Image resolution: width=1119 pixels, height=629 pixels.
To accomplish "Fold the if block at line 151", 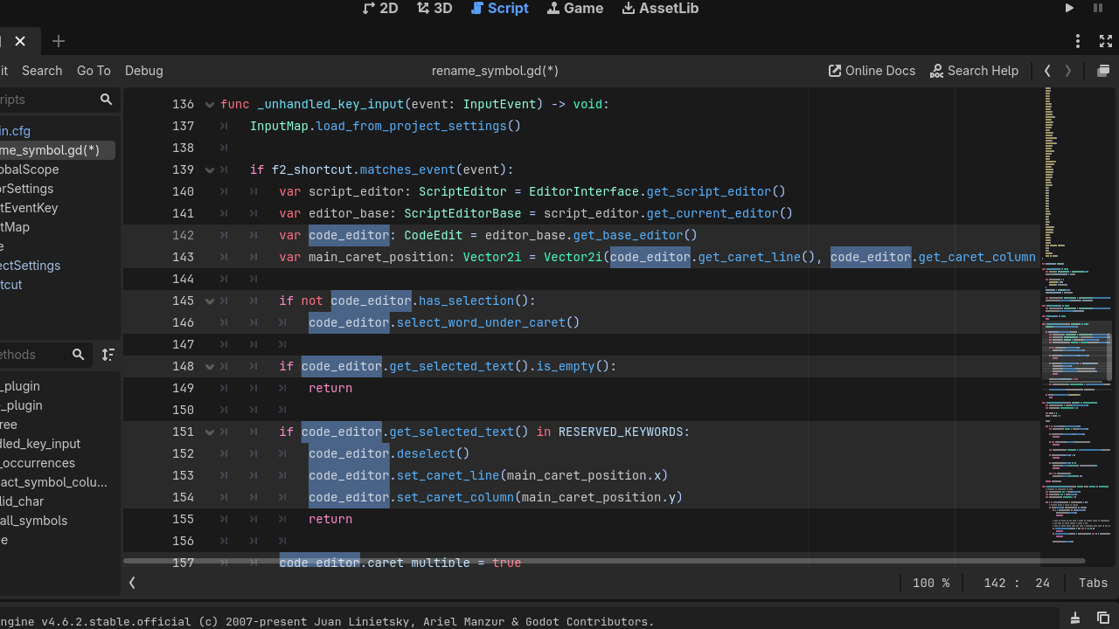I will [210, 432].
